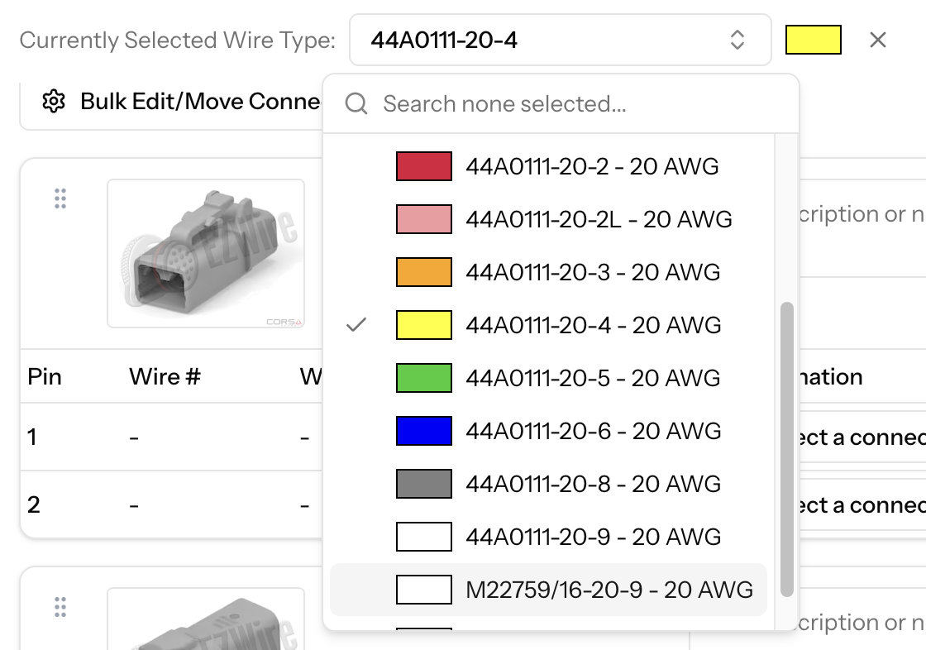
Task: Click drag handle of second connector card
Action: coord(60,607)
